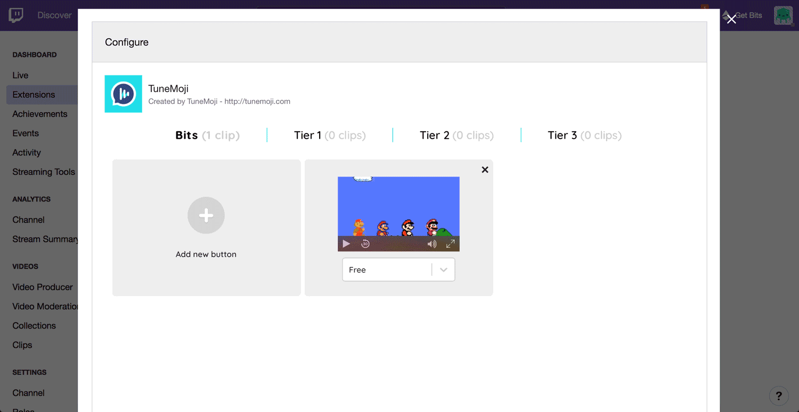Visit the tunemoji.com link
Screen dimensions: 799x412
pos(257,101)
